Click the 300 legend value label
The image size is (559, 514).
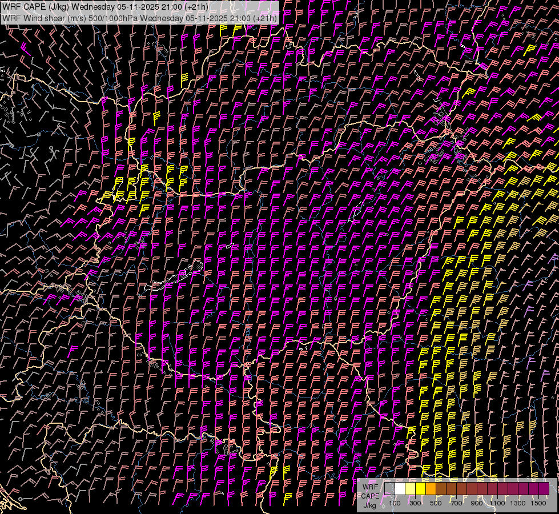[x=415, y=504]
